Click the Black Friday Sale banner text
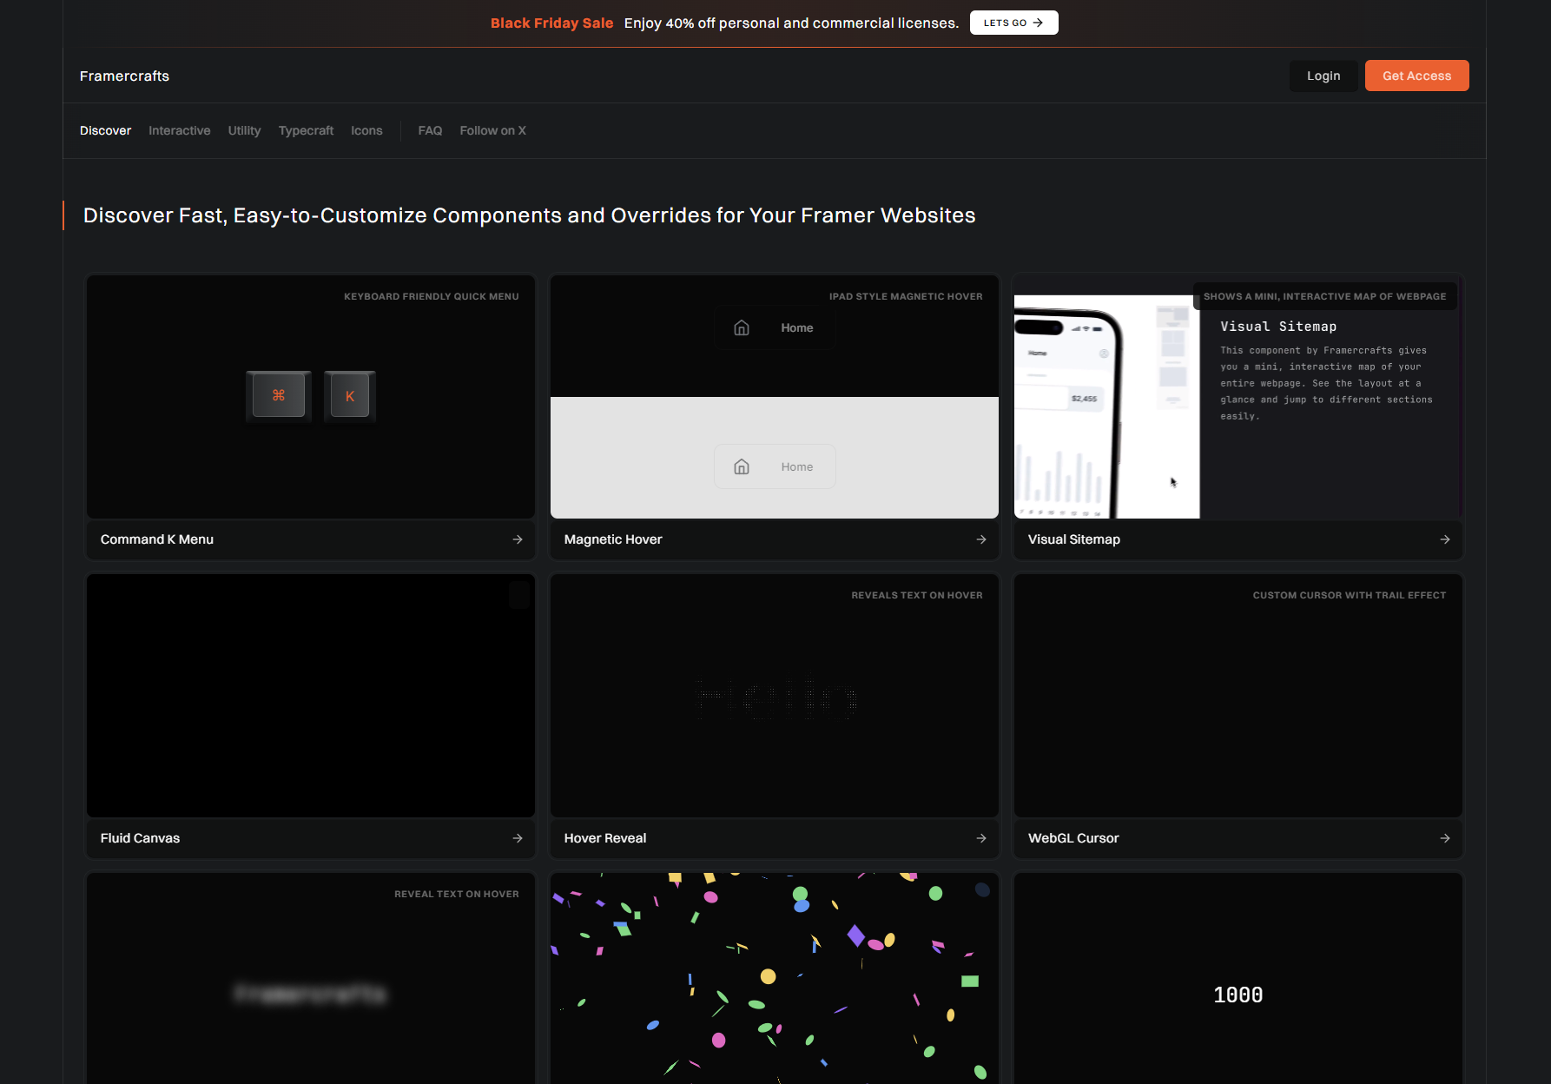Image resolution: width=1551 pixels, height=1084 pixels. tap(551, 23)
